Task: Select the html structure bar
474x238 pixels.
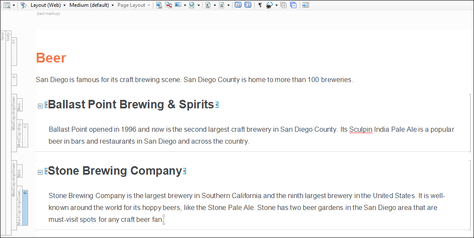Action: (3, 133)
